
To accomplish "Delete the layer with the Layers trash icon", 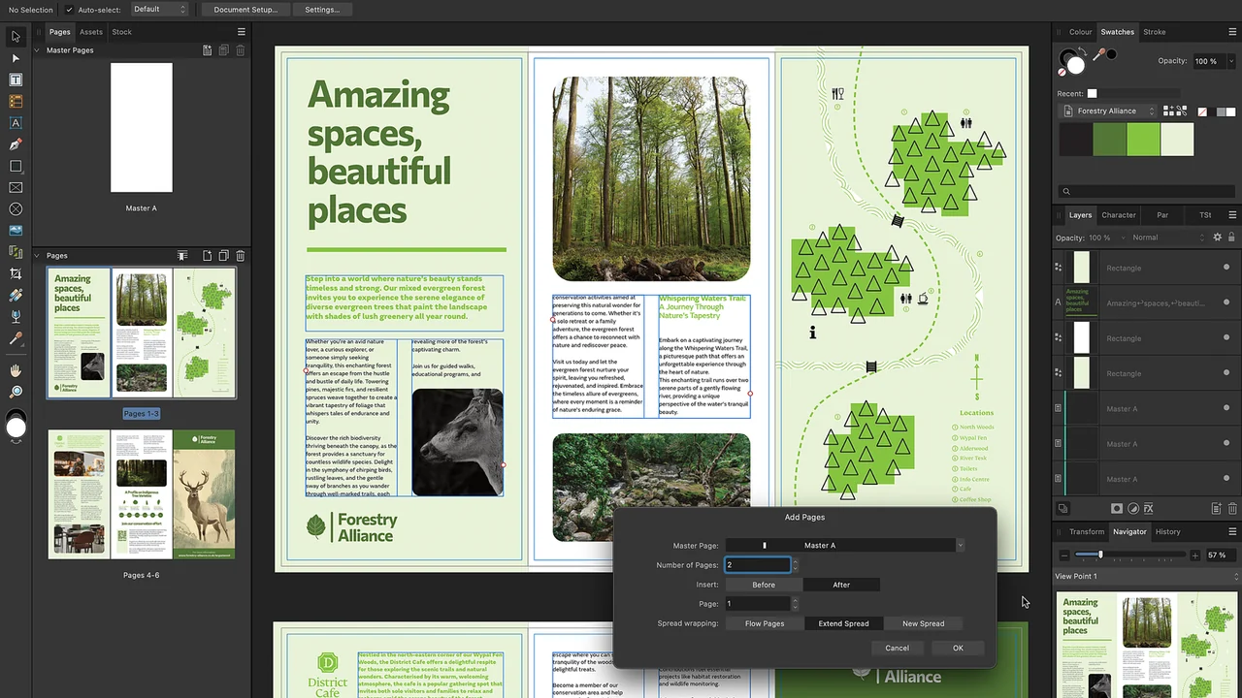I will [1232, 508].
